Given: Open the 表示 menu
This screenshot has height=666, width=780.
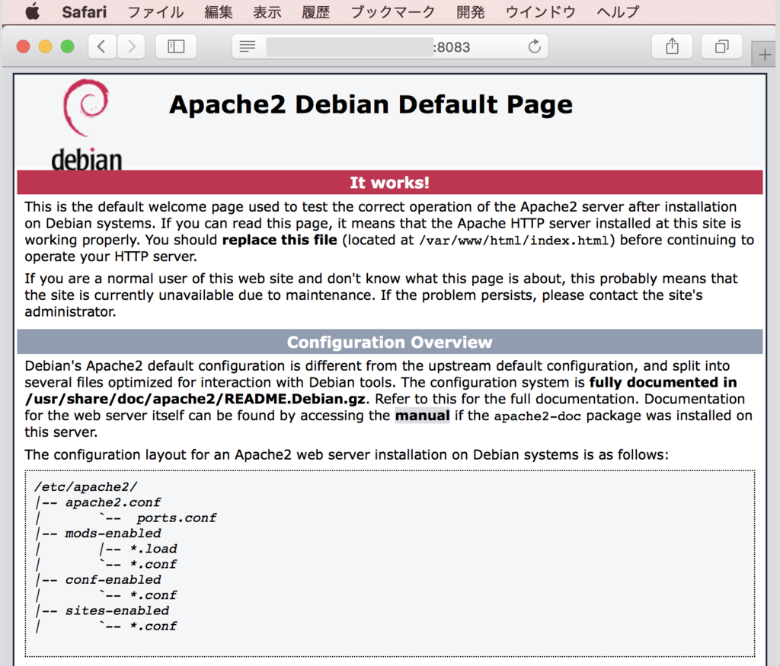Looking at the screenshot, I should 267,11.
